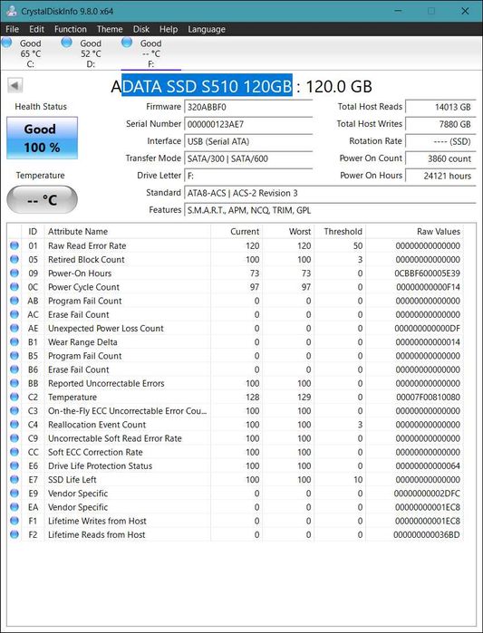The image size is (483, 633).
Task: Click the status icon for EA Vendor Specific
Action: [x=14, y=506]
